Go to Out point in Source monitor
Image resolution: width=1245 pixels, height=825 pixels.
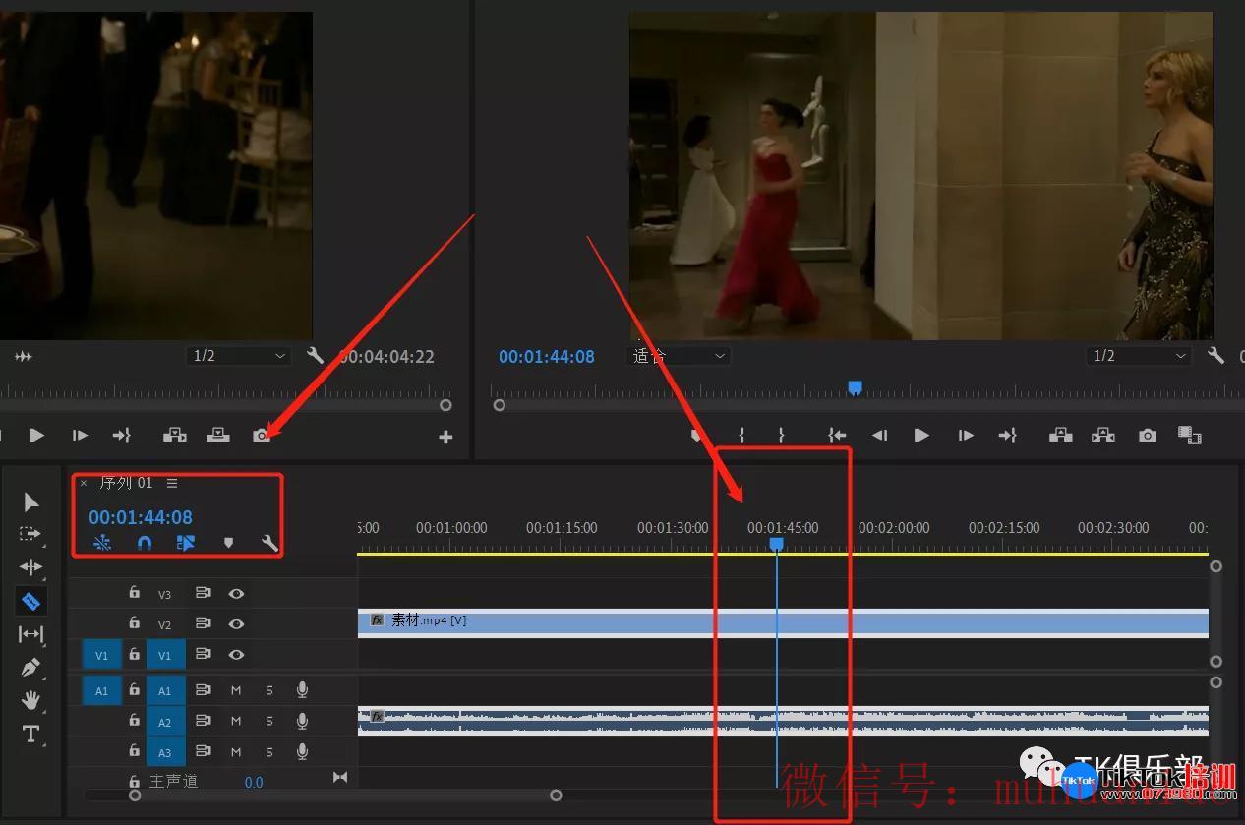point(122,435)
